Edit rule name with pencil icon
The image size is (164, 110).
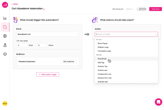click(x=44, y=9)
